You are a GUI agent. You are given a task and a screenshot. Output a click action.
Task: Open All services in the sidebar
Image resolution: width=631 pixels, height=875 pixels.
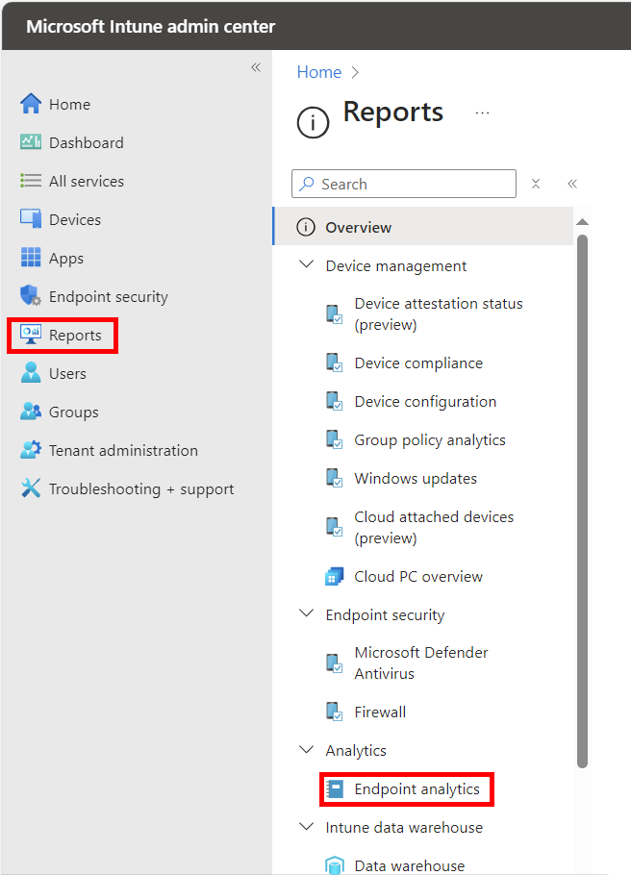coord(87,182)
